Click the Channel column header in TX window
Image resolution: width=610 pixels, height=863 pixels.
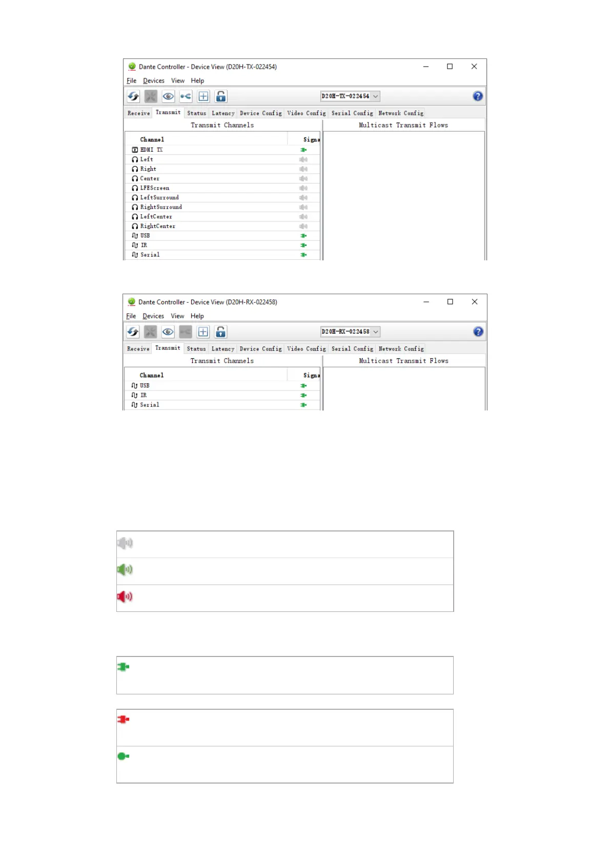[206, 139]
